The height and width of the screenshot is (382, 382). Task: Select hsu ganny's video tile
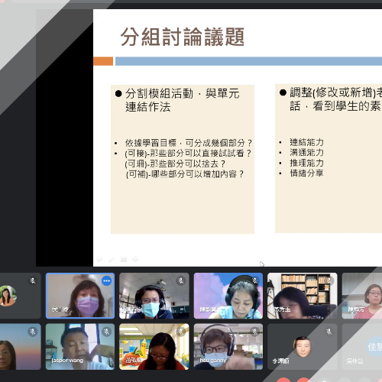click(x=228, y=347)
